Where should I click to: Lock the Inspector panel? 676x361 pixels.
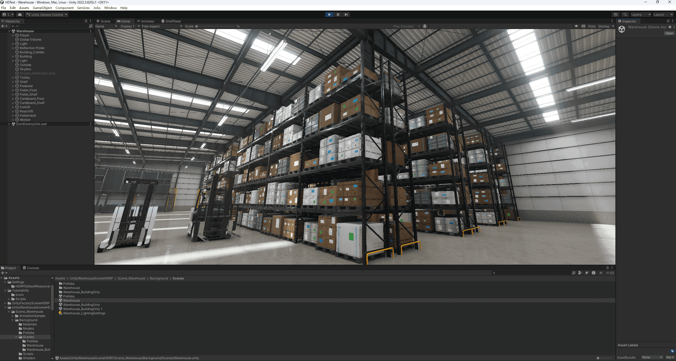tap(668, 21)
